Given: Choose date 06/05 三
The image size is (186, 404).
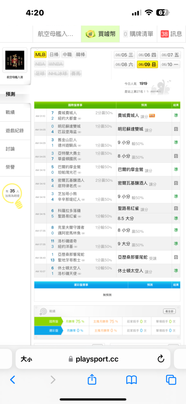Looking at the screenshot, I should 124,55.
